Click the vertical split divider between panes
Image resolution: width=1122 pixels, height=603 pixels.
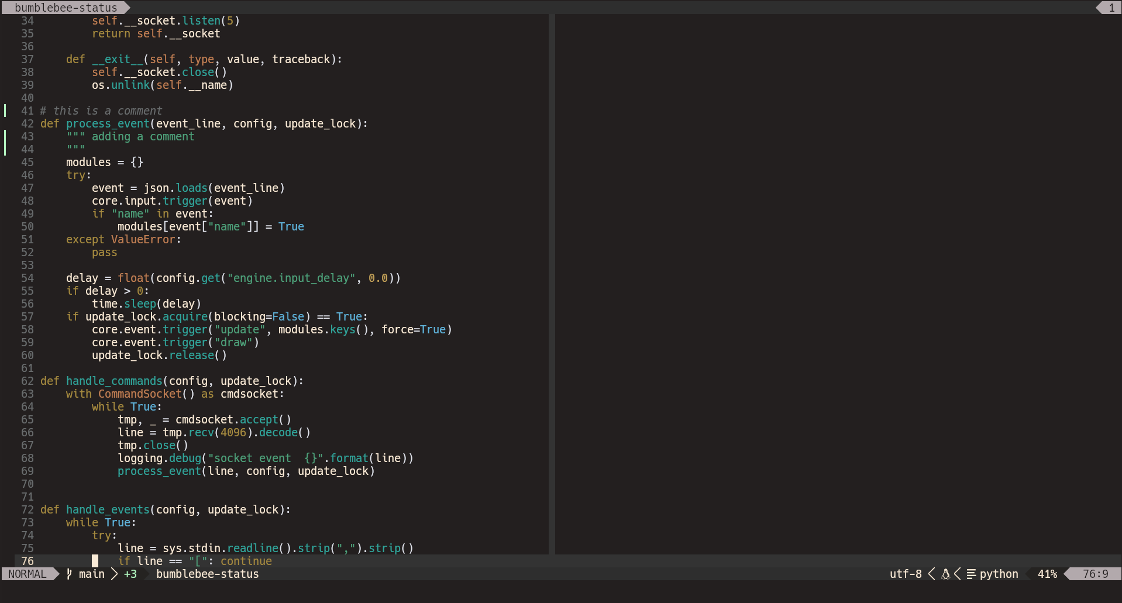point(552,284)
